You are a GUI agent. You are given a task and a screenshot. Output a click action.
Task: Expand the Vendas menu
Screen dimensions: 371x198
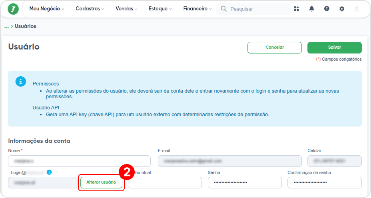(x=126, y=9)
